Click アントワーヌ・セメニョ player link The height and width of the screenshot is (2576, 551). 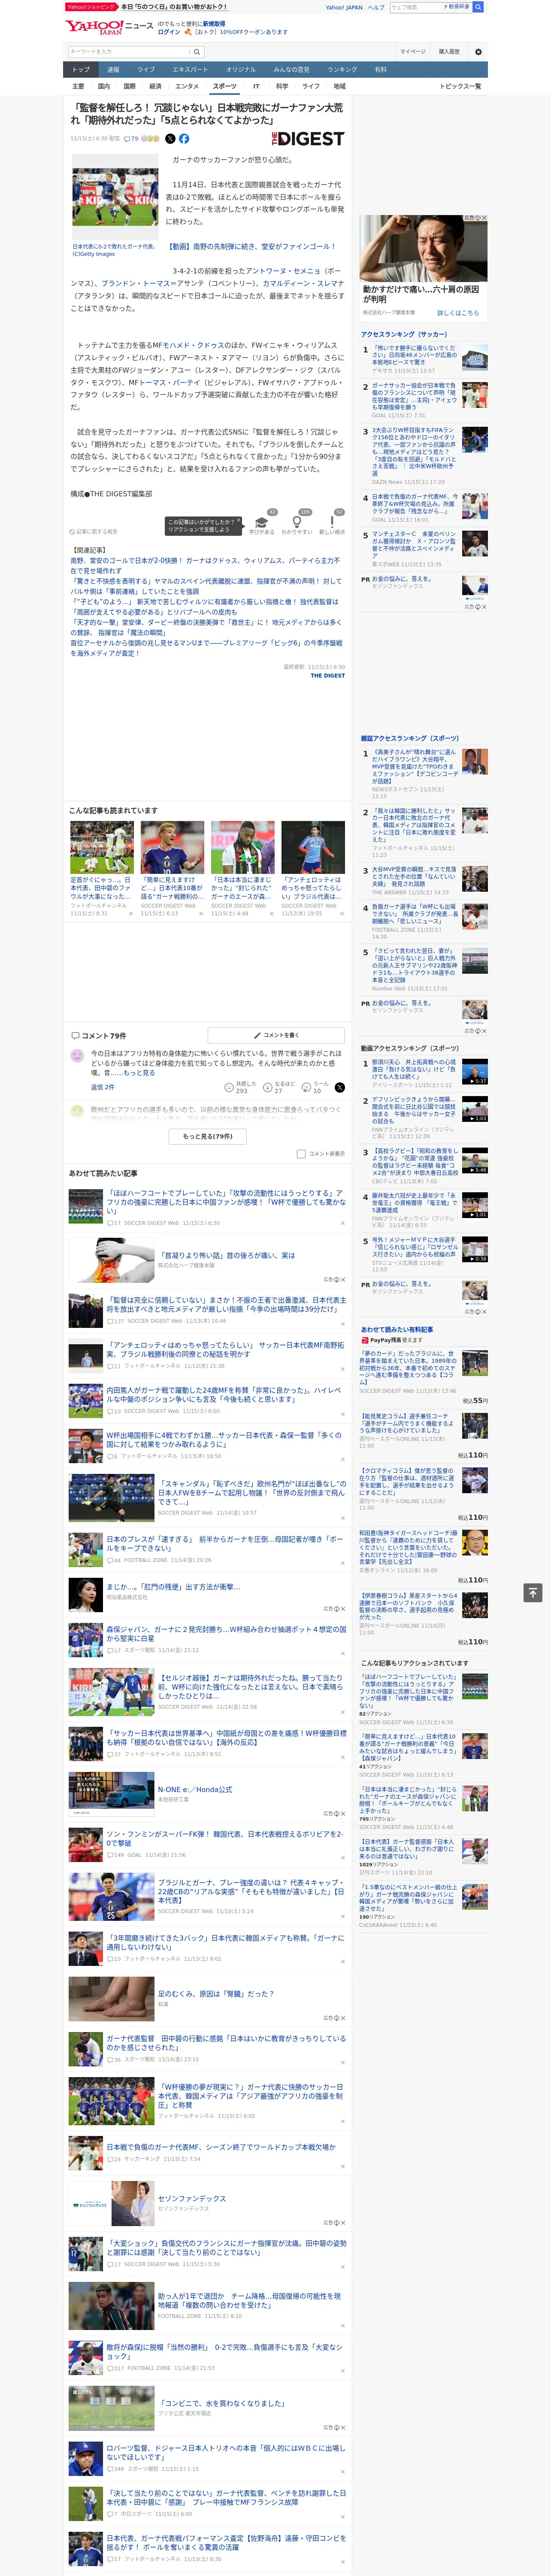[283, 271]
